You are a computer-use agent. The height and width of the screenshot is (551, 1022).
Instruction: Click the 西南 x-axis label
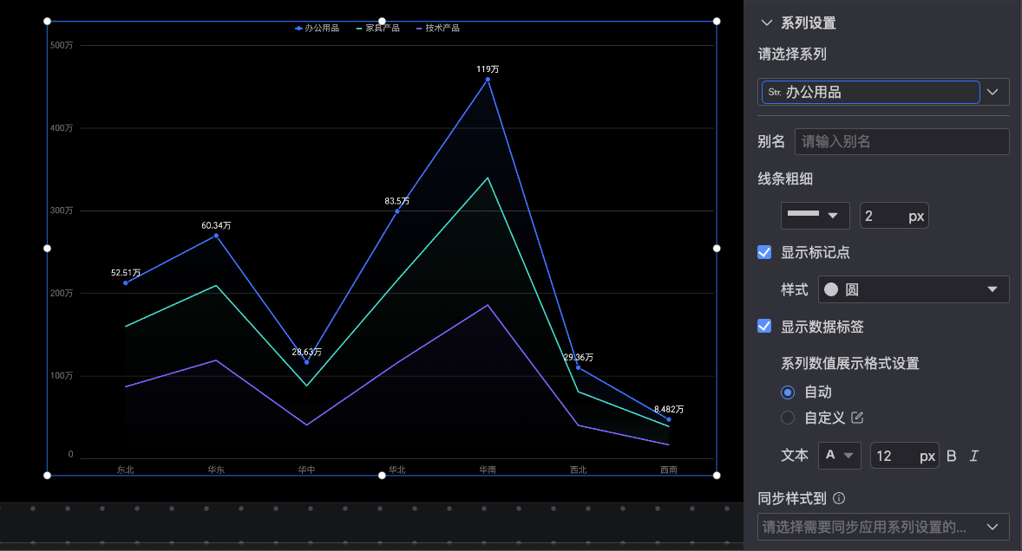[x=669, y=470]
